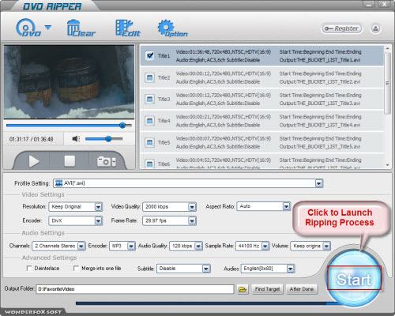Open the Edit video tool
This screenshot has height=316, width=395.
[128, 28]
